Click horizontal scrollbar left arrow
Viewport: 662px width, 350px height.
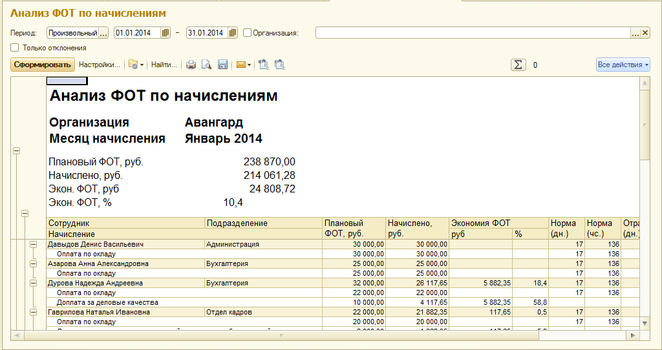coord(17,335)
